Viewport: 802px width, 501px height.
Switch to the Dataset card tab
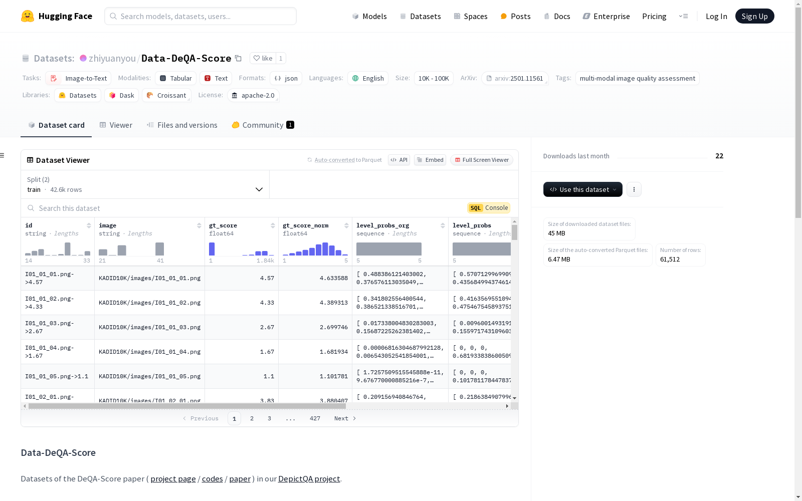[56, 125]
